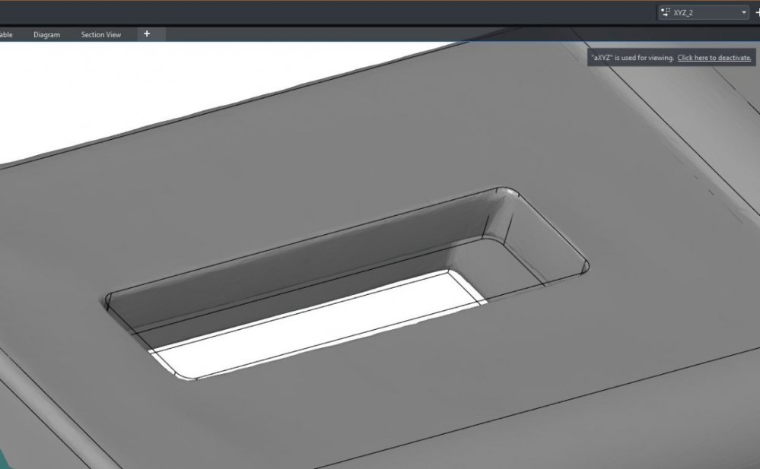
Task: Click the plus icon right of XYZ_2 dropdown
Action: 758,13
